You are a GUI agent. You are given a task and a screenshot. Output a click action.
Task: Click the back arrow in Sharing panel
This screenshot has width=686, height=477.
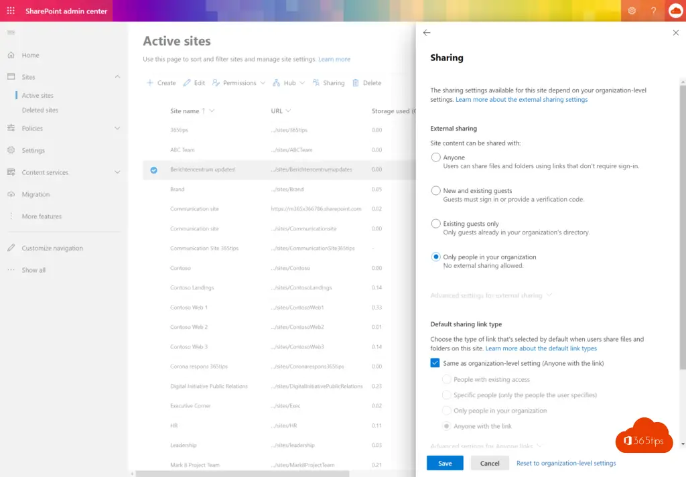tap(427, 33)
